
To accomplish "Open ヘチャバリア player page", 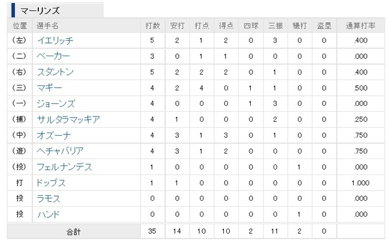I will (60, 151).
